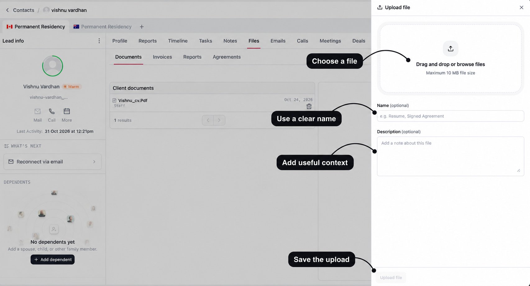
Task: Open the Vishnu_cv.Pdf document
Action: tap(133, 101)
